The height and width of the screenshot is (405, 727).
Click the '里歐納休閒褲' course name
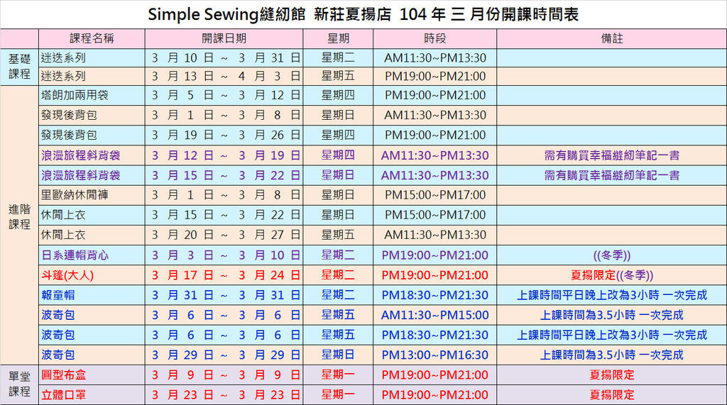pyautogui.click(x=75, y=194)
